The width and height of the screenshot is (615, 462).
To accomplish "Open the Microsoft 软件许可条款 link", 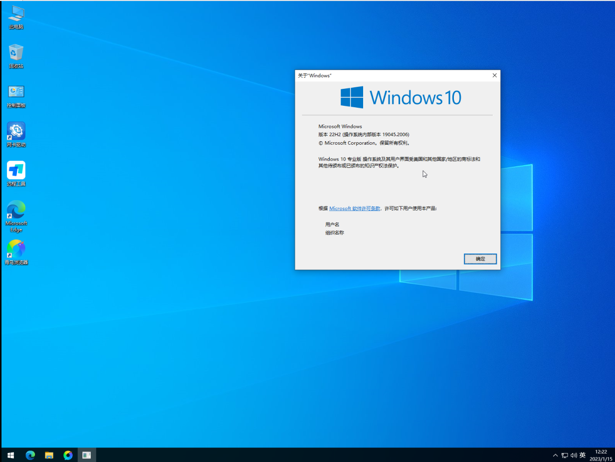I will 355,209.
